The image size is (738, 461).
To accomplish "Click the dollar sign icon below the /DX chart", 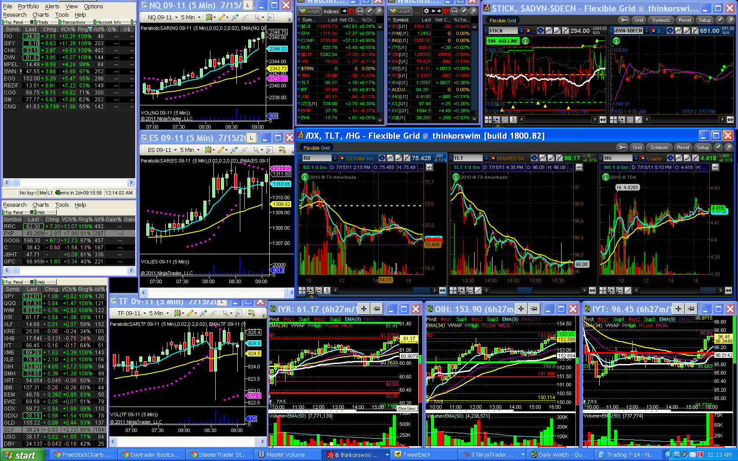I will [327, 290].
